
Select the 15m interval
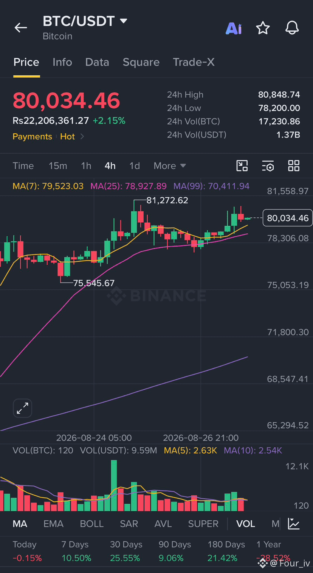[58, 166]
